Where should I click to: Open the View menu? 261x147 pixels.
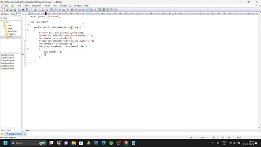pyautogui.click(x=19, y=6)
